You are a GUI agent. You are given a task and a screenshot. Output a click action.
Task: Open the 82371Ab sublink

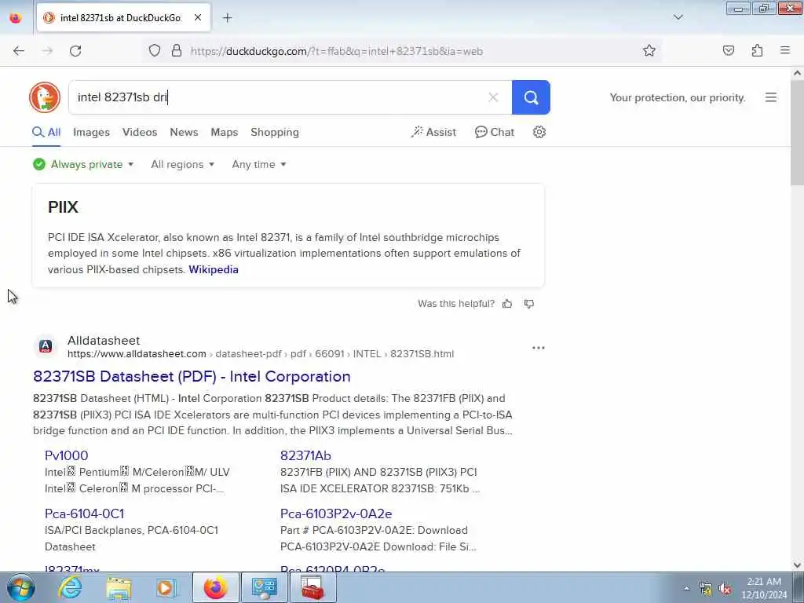(305, 456)
